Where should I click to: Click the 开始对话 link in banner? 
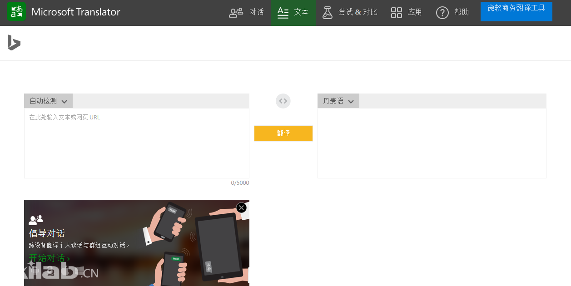(50, 258)
